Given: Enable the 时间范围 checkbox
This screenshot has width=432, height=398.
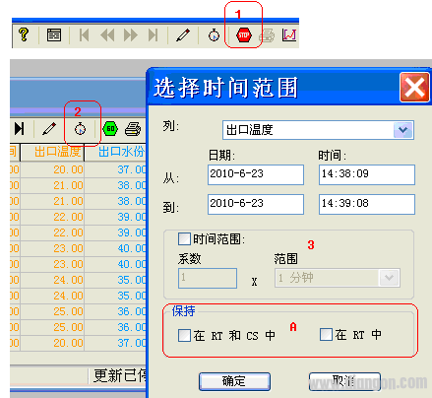Looking at the screenshot, I should coord(184,238).
